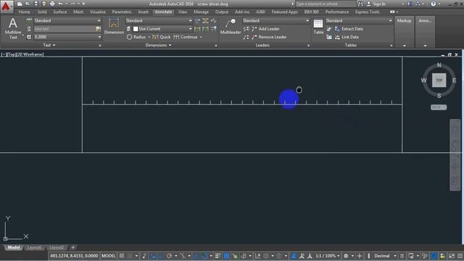This screenshot has width=464, height=261.
Task: Click the find text input field
Action: 65,29
